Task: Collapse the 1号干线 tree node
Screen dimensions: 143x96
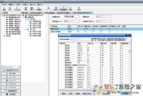Action: tap(26, 19)
